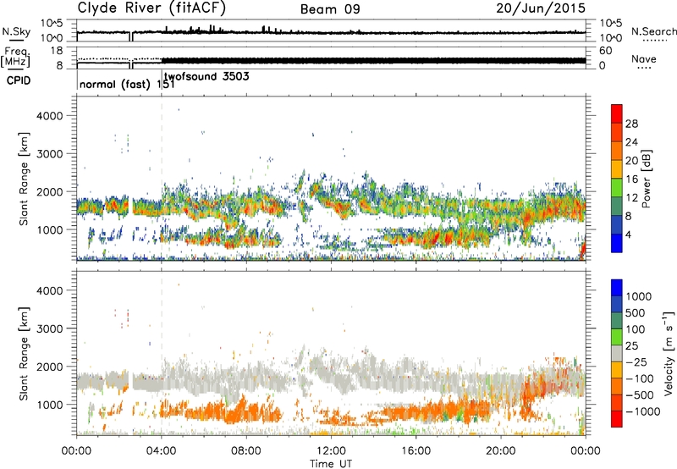
Task: Click the 'normal (fast) 151' CPID entry
Action: click(x=127, y=84)
